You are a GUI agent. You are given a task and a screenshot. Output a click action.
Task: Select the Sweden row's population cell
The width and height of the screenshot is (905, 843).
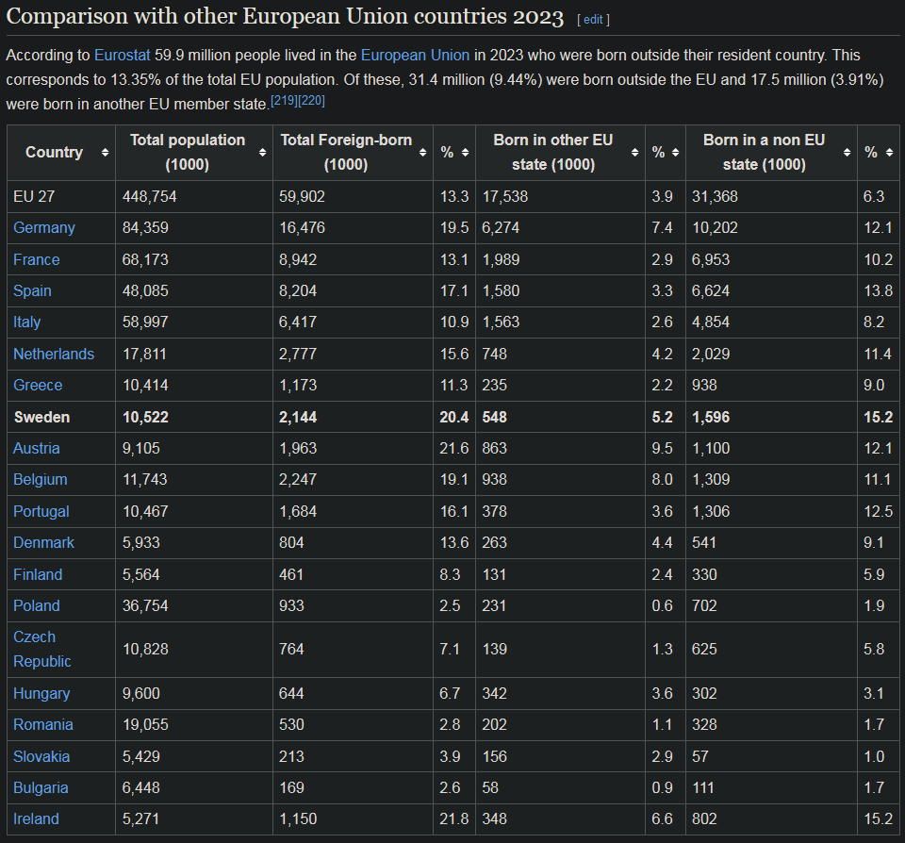click(x=194, y=417)
